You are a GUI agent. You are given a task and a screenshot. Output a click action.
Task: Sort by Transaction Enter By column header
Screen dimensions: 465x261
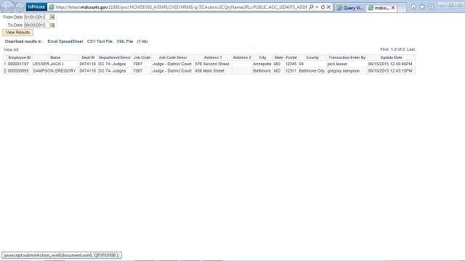[x=347, y=57]
